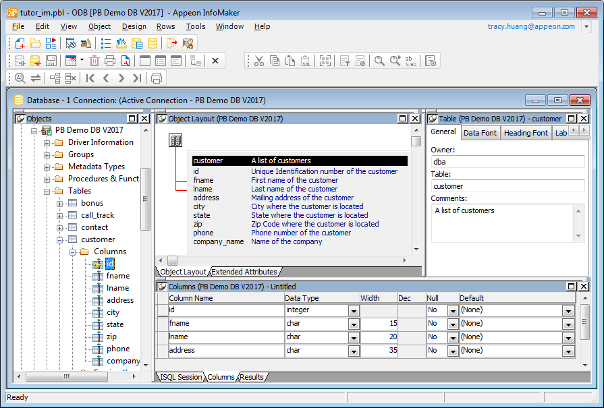The width and height of the screenshot is (604, 408).
Task: Jump to the first record arrow icon
Action: point(90,78)
